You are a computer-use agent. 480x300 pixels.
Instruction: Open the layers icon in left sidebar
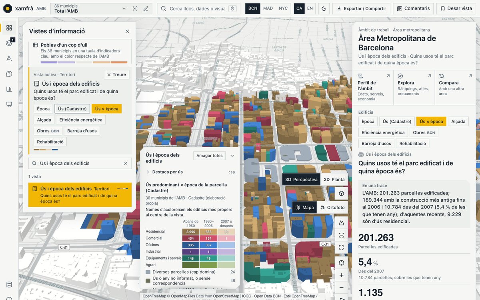click(x=9, y=43)
